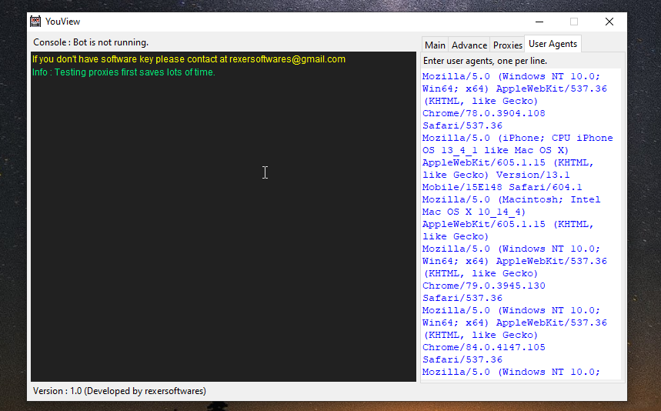Click the 'Mozilla/5.0 (iPhone; CPU iPhone' line
The width and height of the screenshot is (661, 411).
tap(517, 138)
